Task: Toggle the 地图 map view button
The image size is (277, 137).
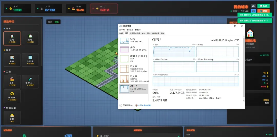Action: 263,11
